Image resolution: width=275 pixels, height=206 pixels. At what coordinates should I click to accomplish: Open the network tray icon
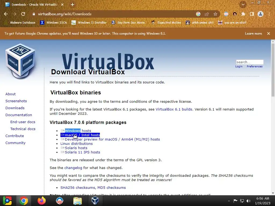pyautogui.click(x=242, y=201)
